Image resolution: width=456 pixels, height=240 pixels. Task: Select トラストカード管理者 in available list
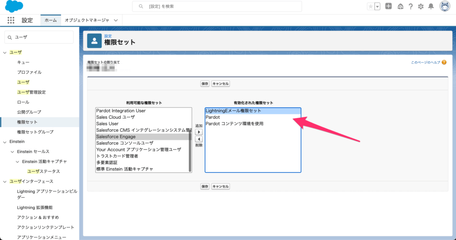tap(142, 156)
